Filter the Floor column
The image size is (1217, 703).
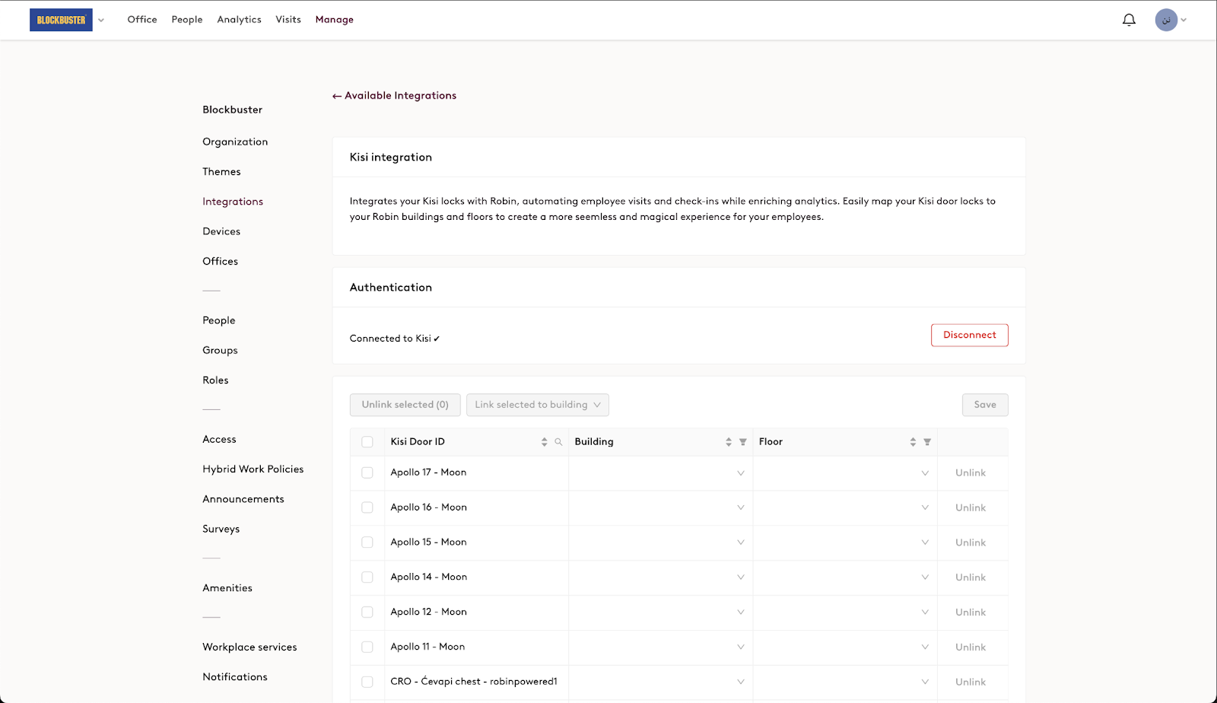[x=927, y=442]
